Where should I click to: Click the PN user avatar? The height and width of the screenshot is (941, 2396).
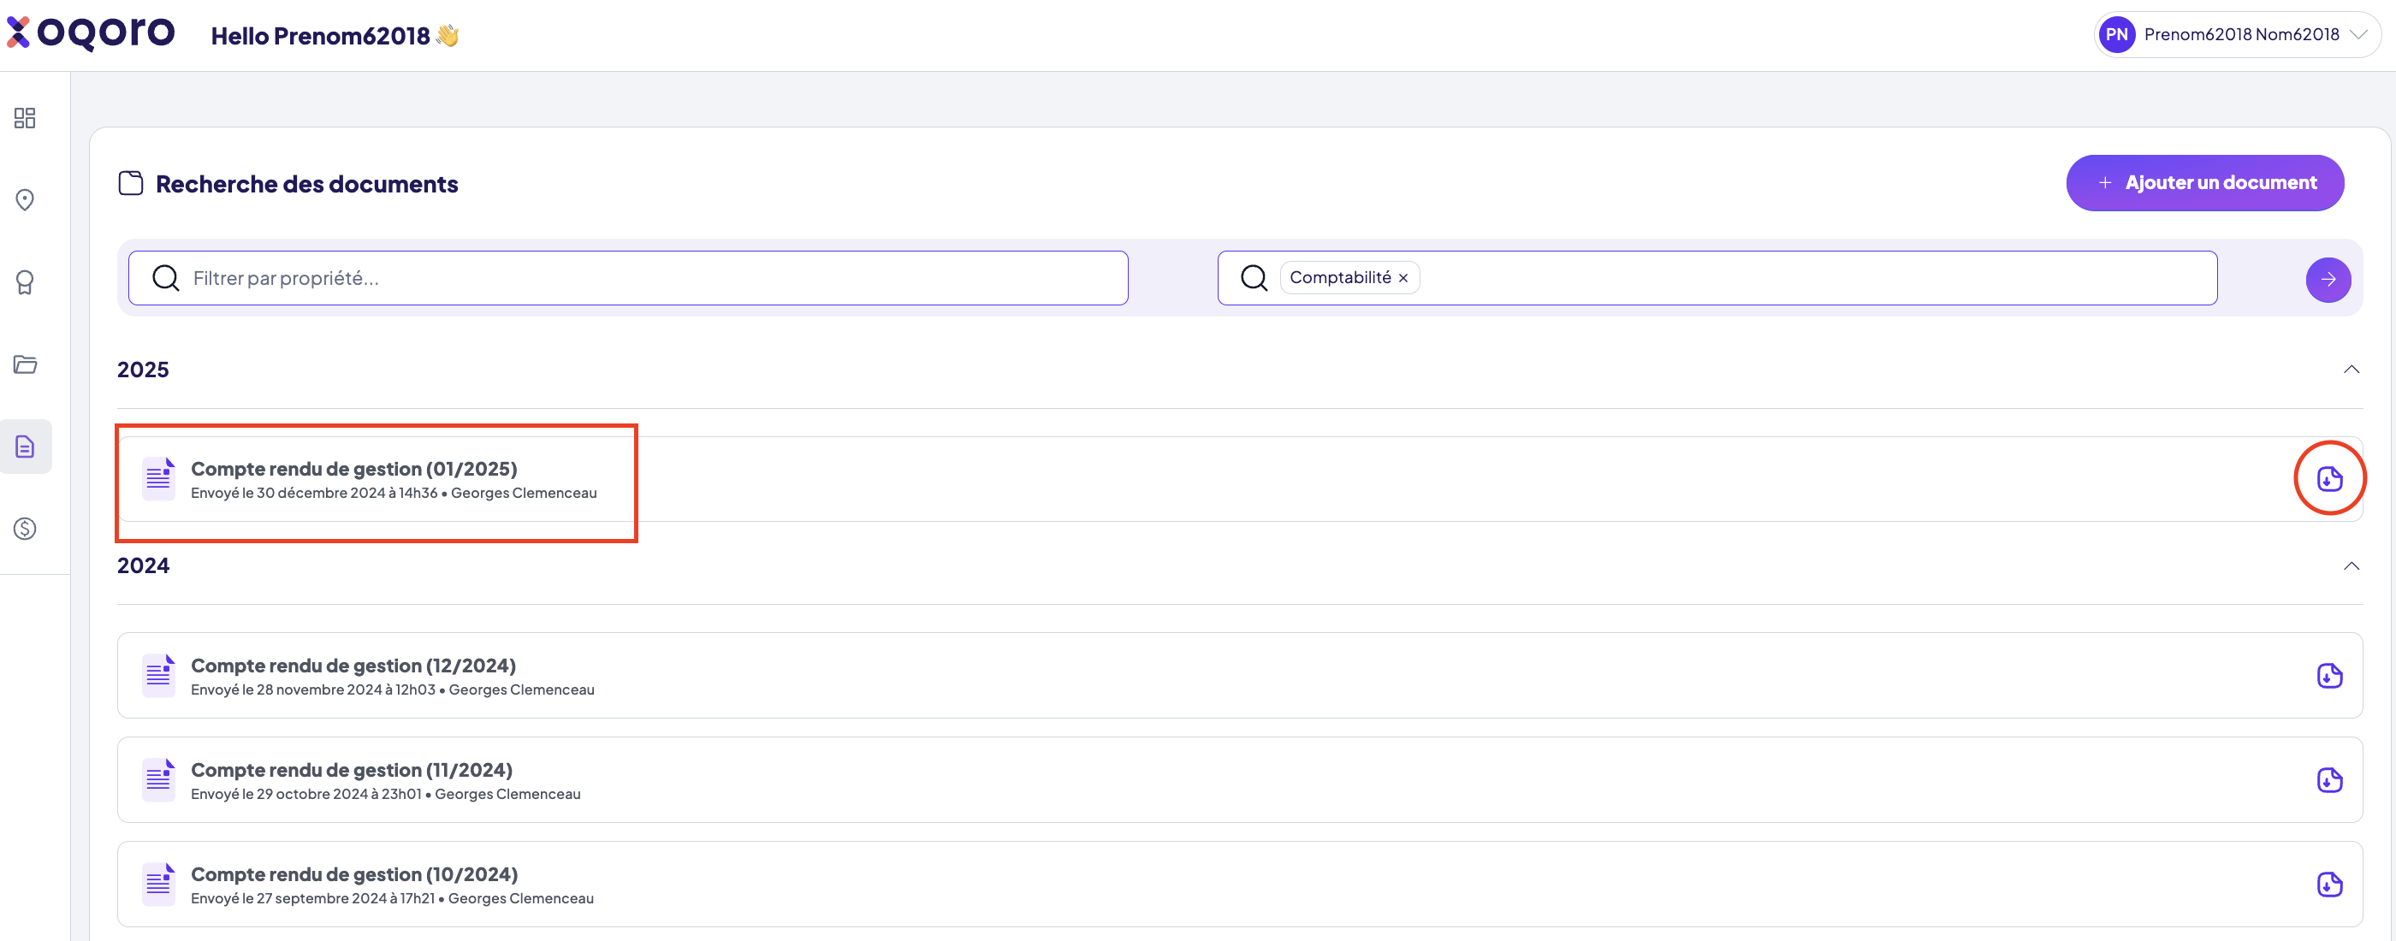tap(2117, 34)
